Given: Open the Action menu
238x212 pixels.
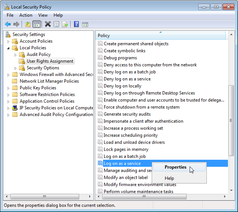Looking at the screenshot, I should tap(26, 15).
